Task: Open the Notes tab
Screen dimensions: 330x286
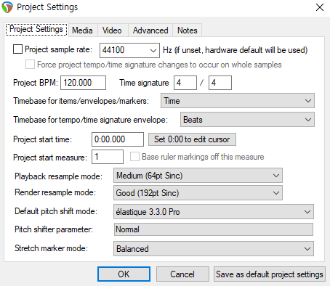Action: (x=188, y=30)
